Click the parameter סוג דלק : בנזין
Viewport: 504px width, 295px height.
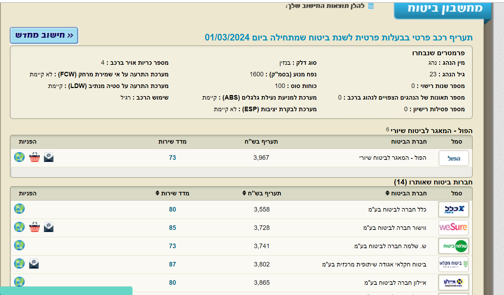(298, 63)
